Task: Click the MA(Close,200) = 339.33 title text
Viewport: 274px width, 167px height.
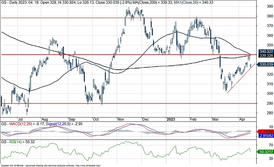Action: [x=153, y=3]
